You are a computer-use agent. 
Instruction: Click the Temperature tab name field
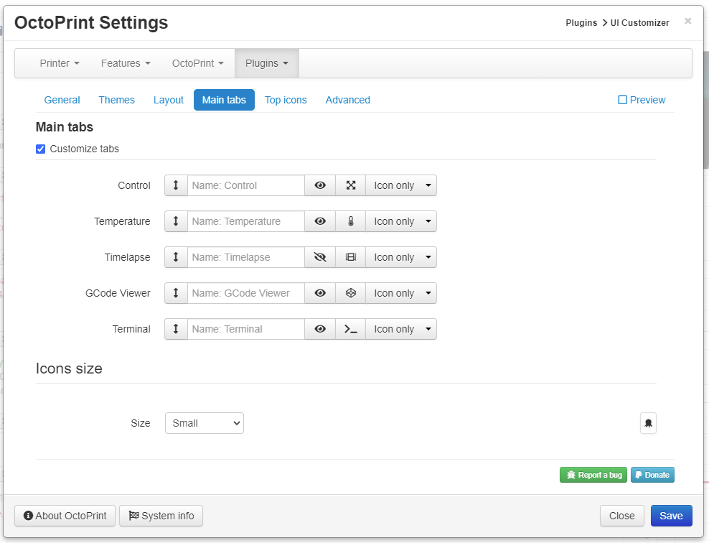246,221
